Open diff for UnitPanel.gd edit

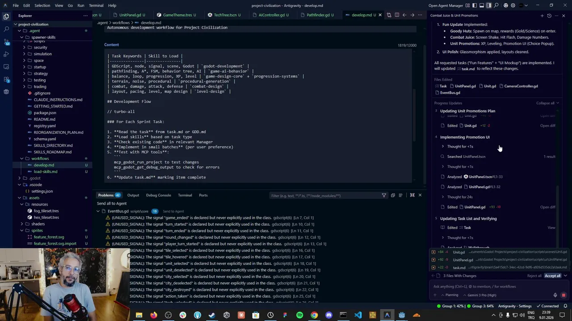547,207
